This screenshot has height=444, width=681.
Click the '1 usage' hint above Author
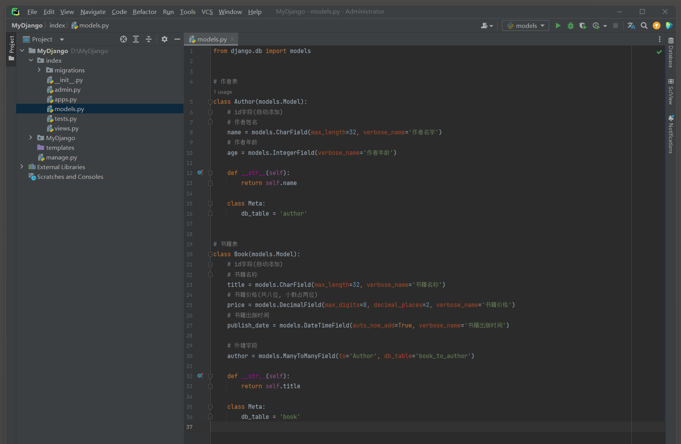coord(223,92)
